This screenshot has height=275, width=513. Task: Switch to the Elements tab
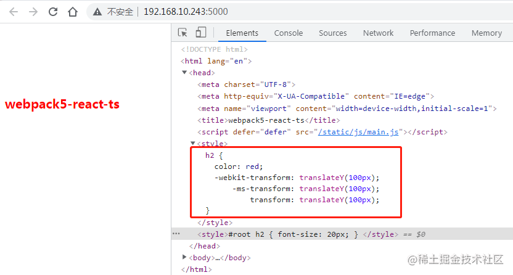[242, 33]
